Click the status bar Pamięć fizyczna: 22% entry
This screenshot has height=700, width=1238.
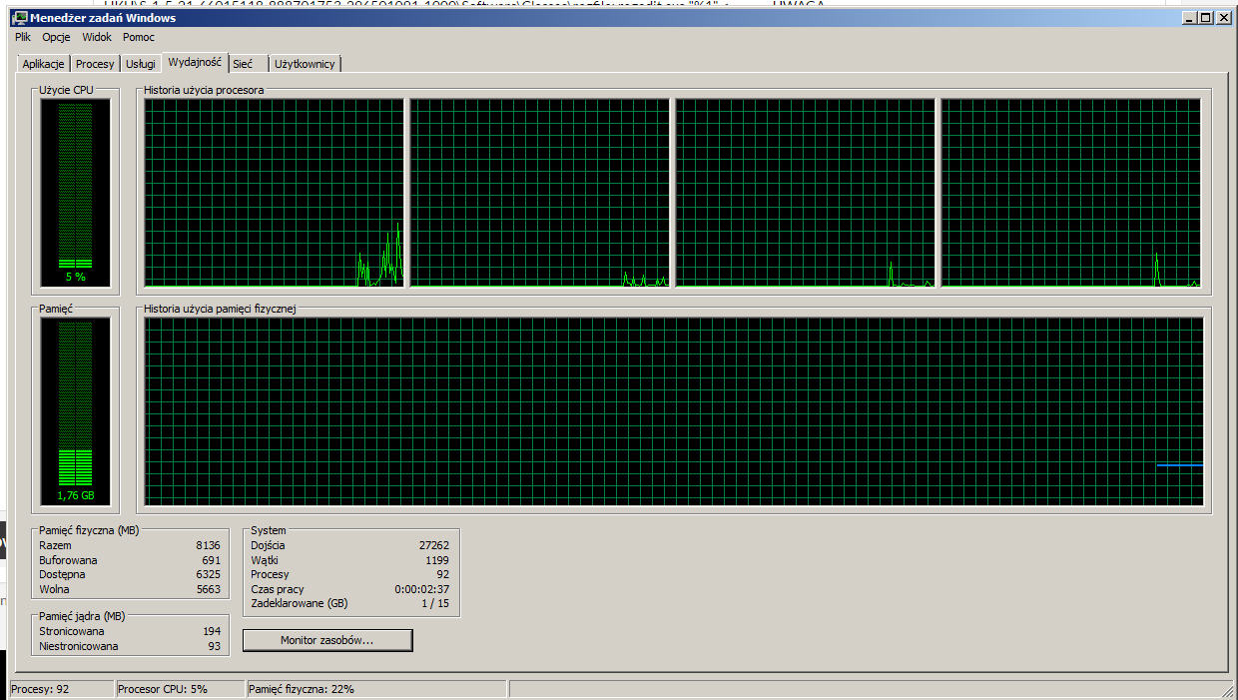pos(376,689)
